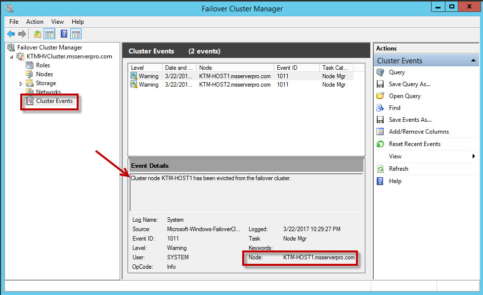The height and width of the screenshot is (295, 483).
Task: Open the Action menu
Action: pyautogui.click(x=35, y=22)
